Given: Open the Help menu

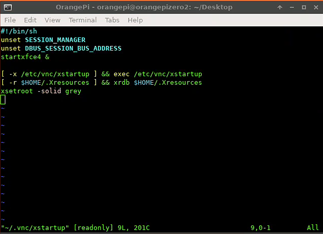Looking at the screenshot, I should (x=135, y=20).
